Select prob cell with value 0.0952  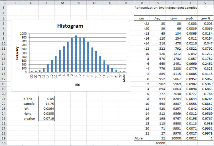pyautogui.click(x=190, y=79)
